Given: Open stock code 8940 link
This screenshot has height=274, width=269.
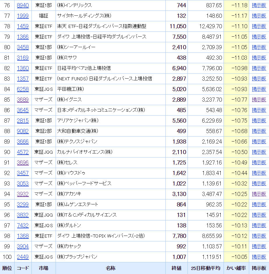Looking at the screenshot, I should point(23,6).
